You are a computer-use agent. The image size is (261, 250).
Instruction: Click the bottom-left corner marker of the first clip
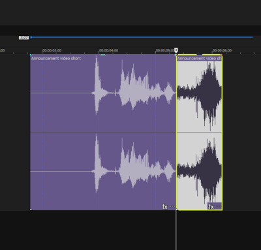click(31, 210)
